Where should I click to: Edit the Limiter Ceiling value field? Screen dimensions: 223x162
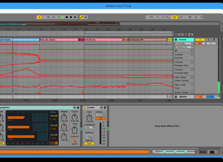click(101, 115)
